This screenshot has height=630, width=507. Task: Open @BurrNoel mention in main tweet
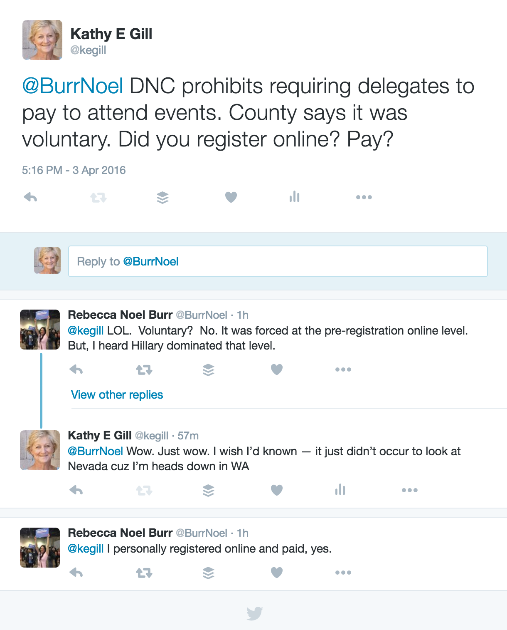pyautogui.click(x=72, y=86)
